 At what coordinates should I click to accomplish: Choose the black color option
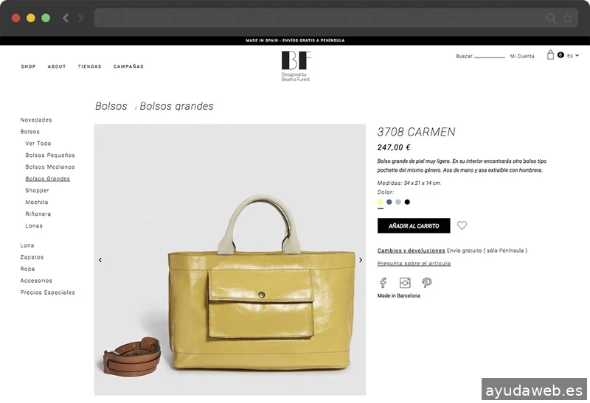[407, 203]
